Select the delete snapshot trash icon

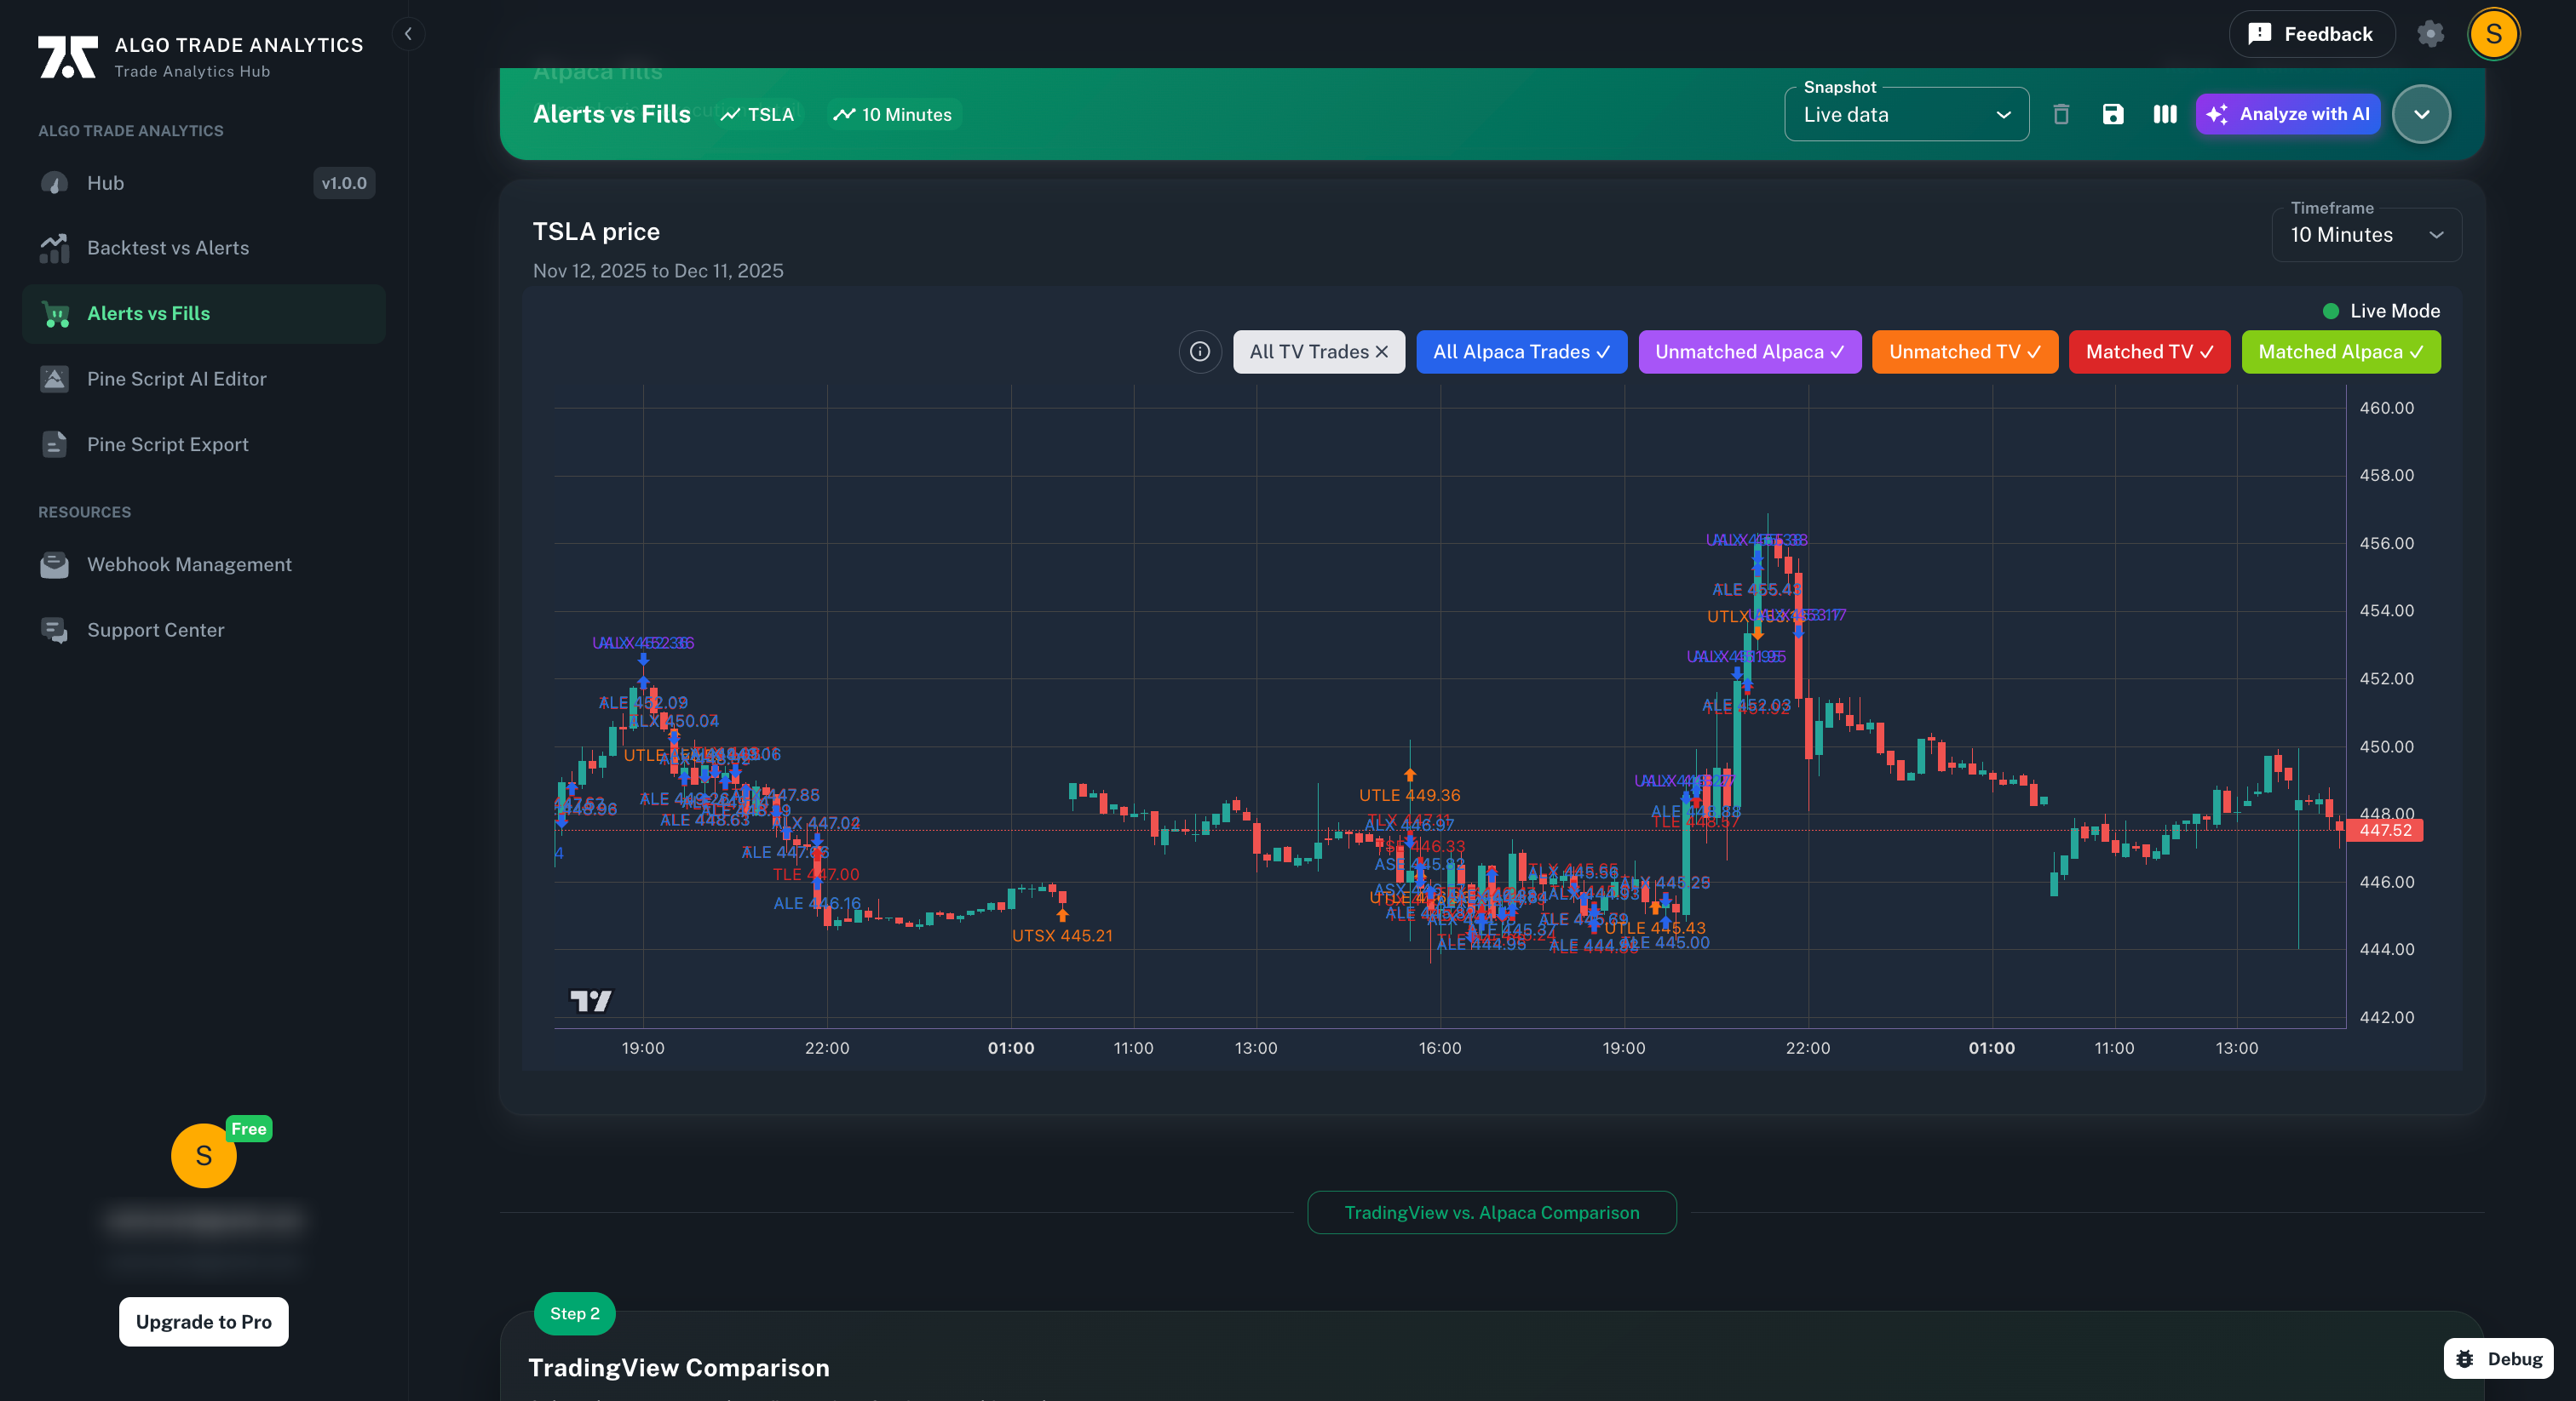click(2062, 114)
